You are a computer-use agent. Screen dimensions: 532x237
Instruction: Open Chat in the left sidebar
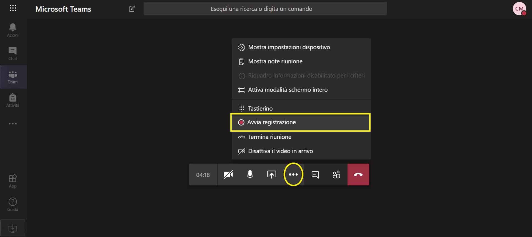(13, 54)
